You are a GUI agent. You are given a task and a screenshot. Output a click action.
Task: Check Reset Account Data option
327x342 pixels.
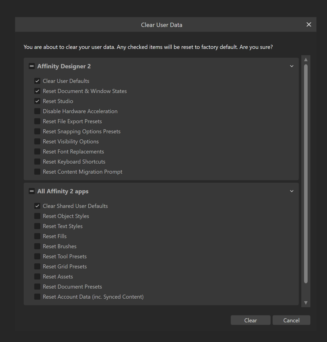pyautogui.click(x=37, y=297)
